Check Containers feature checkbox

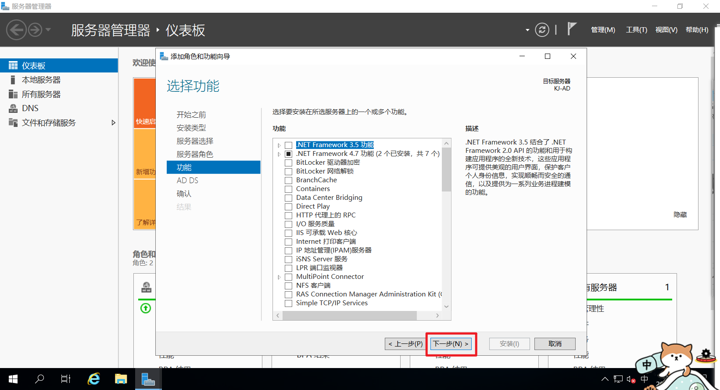[x=288, y=189]
